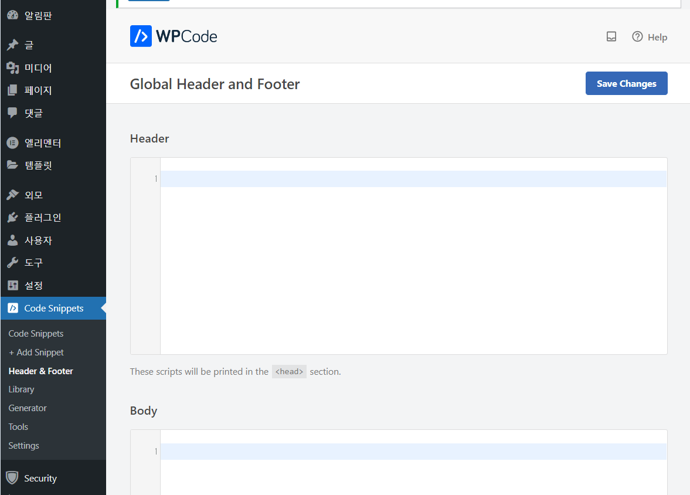
Task: Open the Tools submenu item
Action: click(x=18, y=427)
